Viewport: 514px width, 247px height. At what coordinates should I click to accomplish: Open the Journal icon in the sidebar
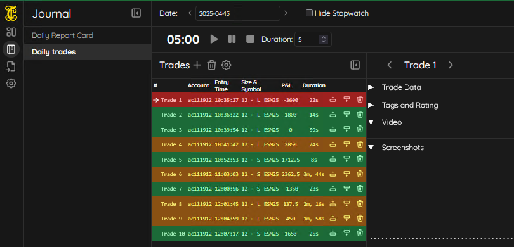pyautogui.click(x=11, y=49)
